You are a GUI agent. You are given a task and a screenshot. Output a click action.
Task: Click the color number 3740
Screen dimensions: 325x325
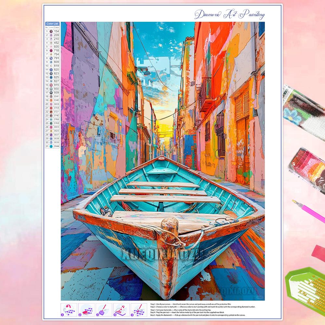[56, 116]
